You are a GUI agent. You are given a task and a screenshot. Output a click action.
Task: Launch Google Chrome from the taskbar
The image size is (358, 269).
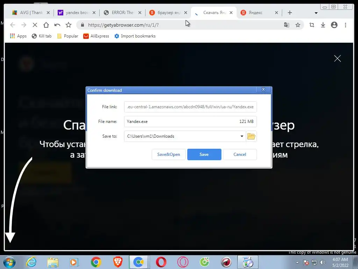(x=96, y=262)
